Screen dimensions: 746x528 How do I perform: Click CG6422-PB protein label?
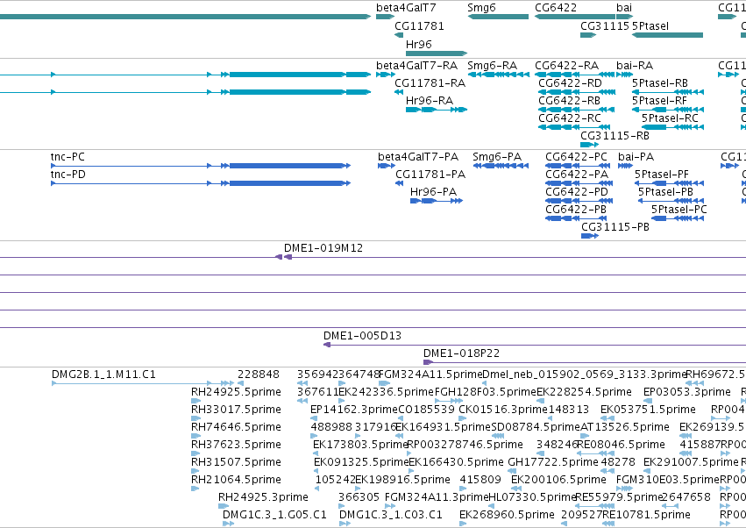(576, 210)
